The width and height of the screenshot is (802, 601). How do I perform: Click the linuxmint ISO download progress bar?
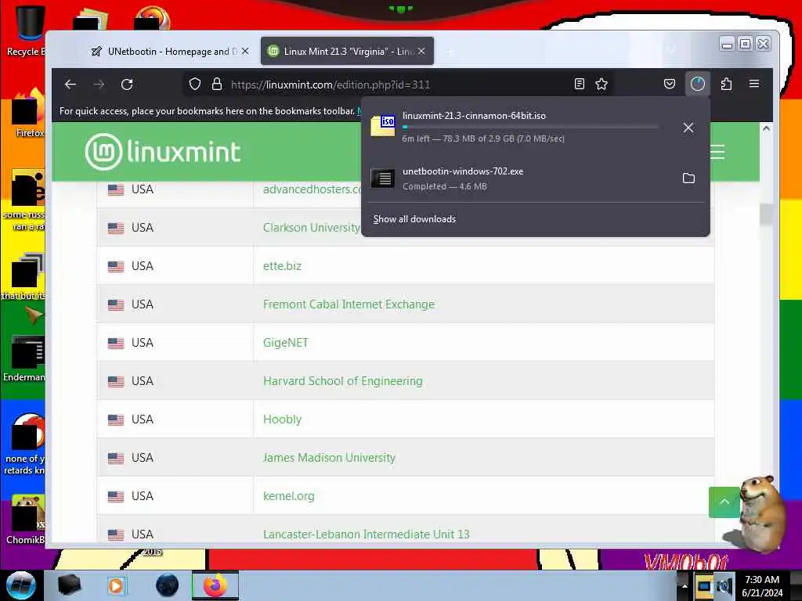(x=530, y=127)
